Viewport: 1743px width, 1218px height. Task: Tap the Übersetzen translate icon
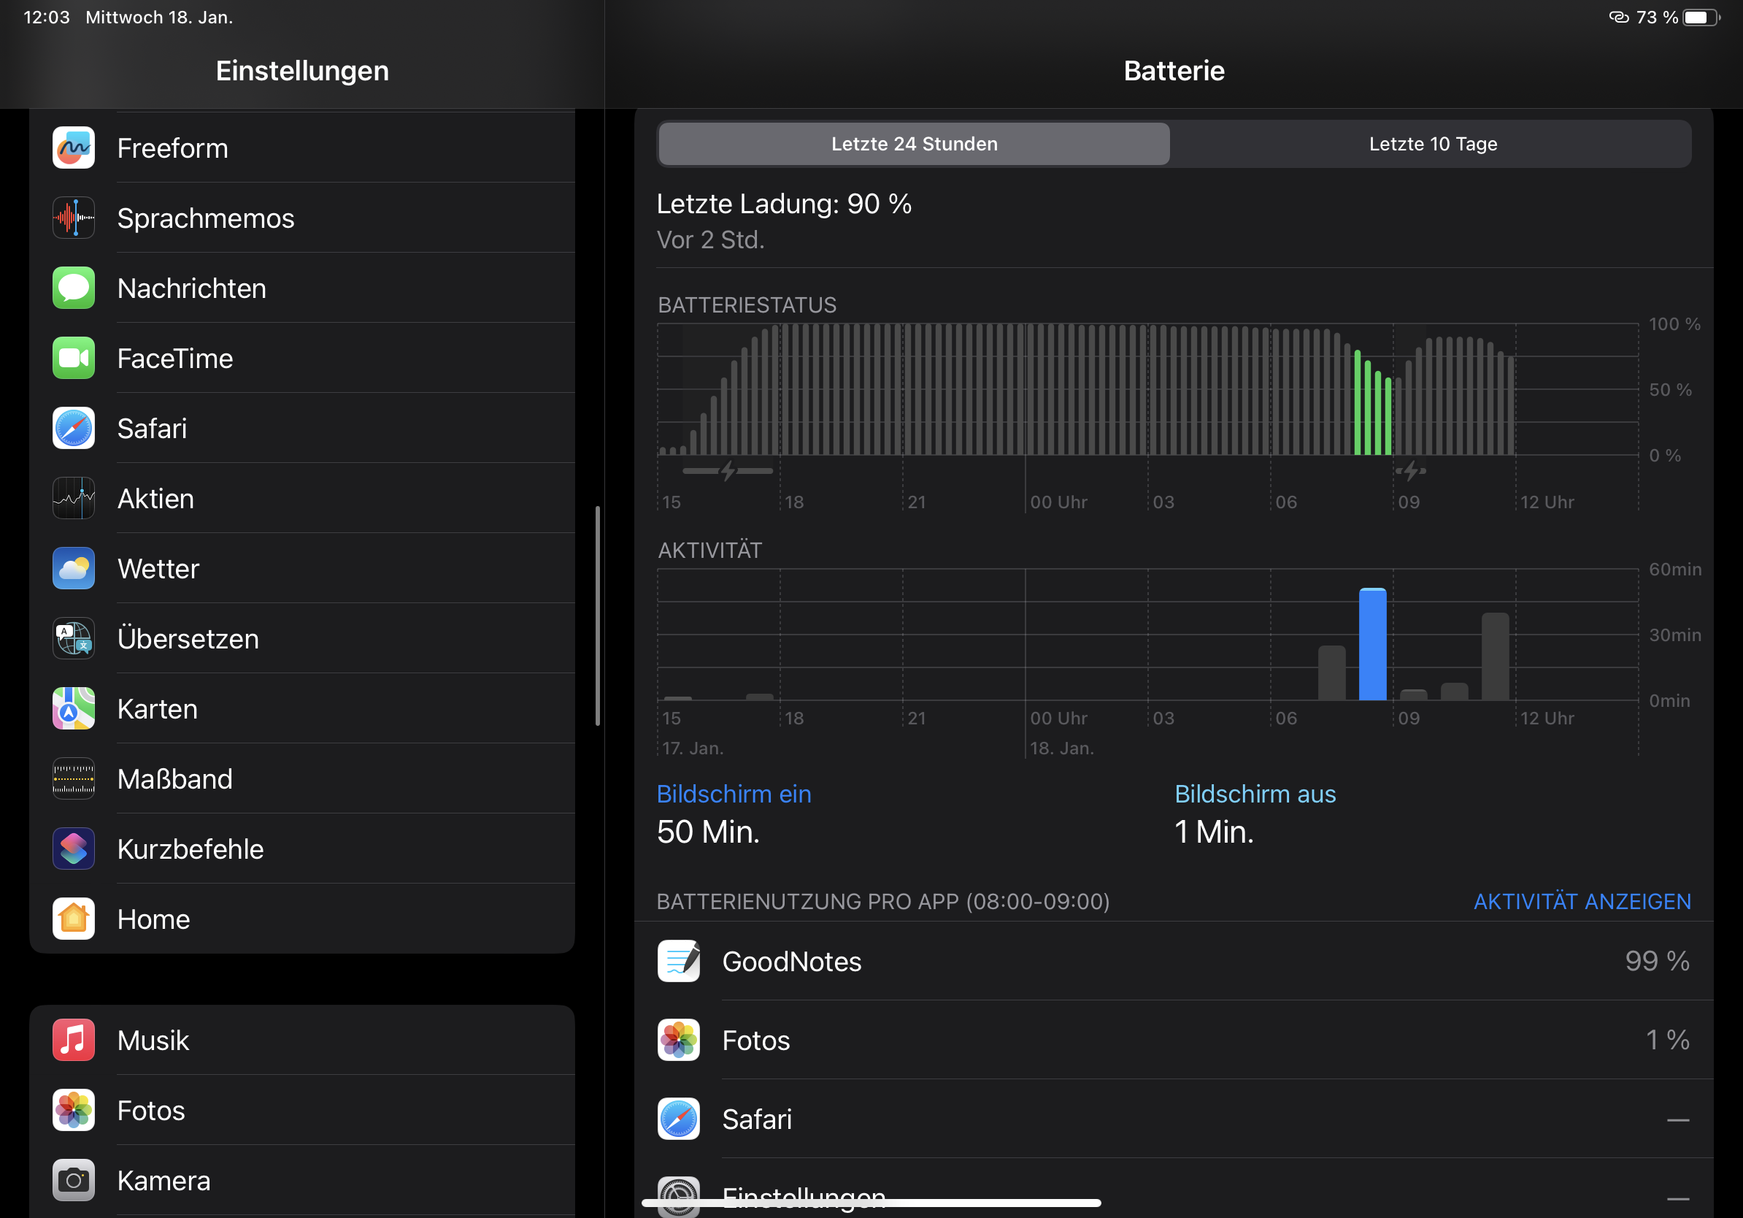pos(74,639)
